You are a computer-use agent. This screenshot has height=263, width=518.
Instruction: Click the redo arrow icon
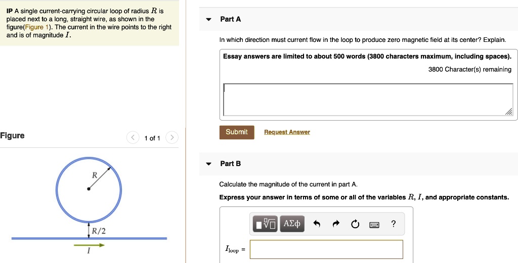336,224
